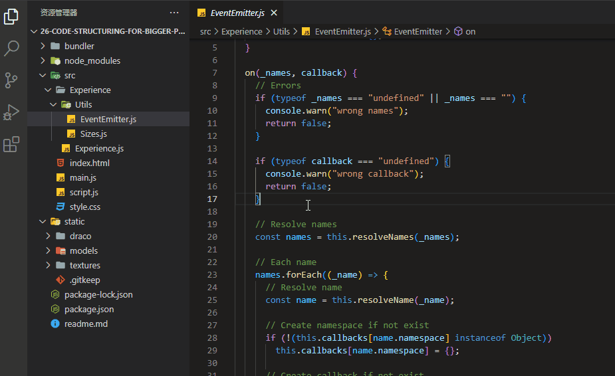Open style.css file
This screenshot has width=615, height=376.
pyautogui.click(x=84, y=207)
